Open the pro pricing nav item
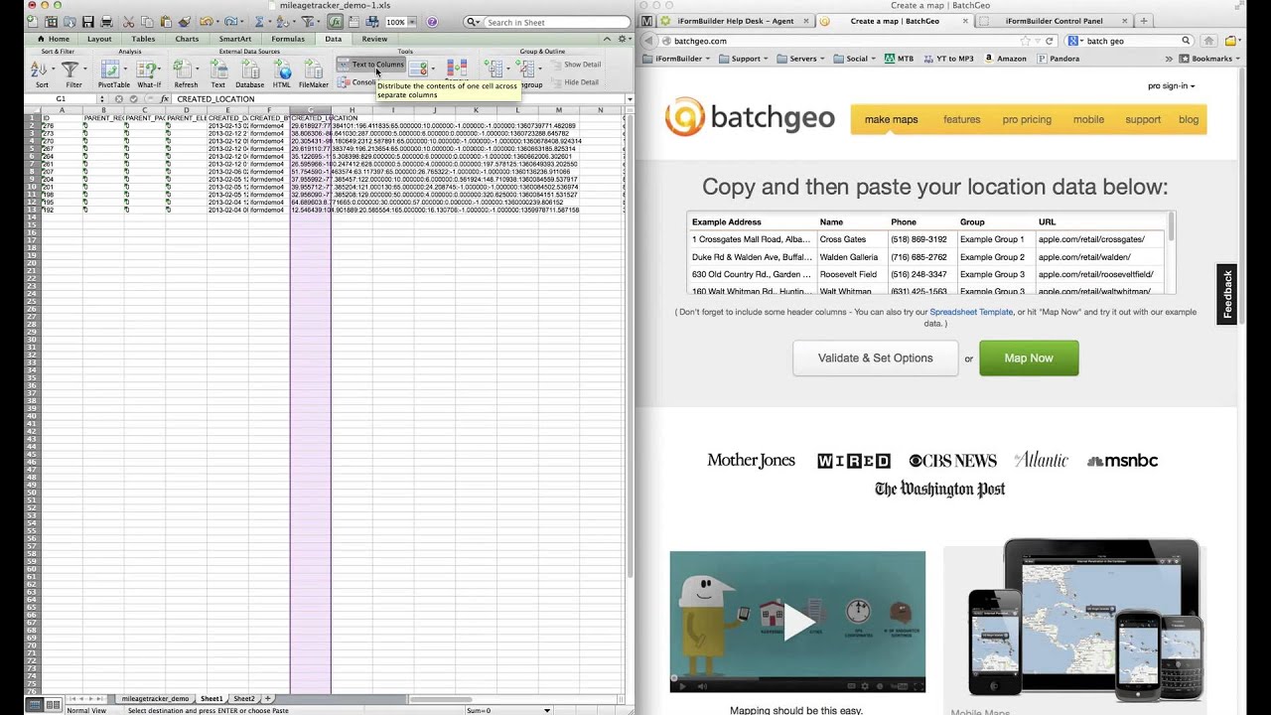The image size is (1271, 715). 1027,119
